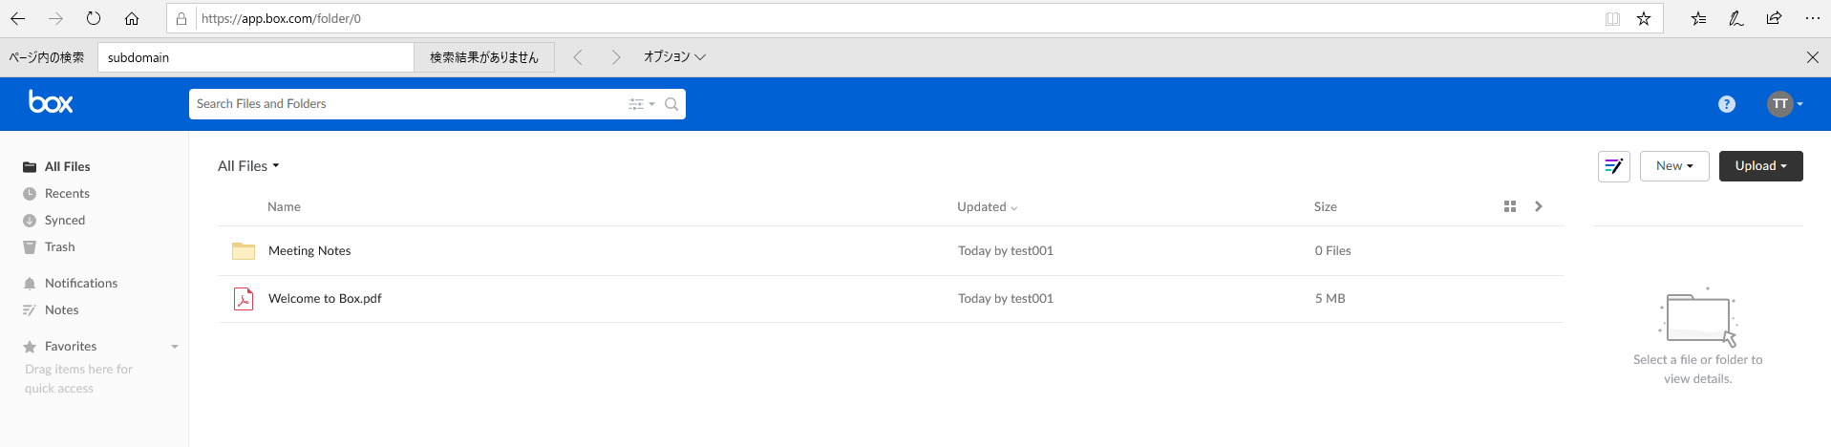The width and height of the screenshot is (1831, 447).
Task: Click the Meeting Notes folder icon
Action: point(244,250)
